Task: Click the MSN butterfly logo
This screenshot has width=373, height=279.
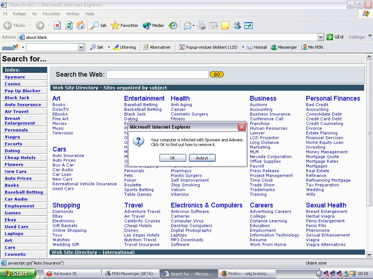Action: (x=10, y=48)
